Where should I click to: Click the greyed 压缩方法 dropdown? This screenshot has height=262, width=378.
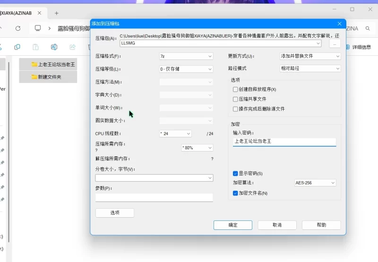[x=186, y=82]
